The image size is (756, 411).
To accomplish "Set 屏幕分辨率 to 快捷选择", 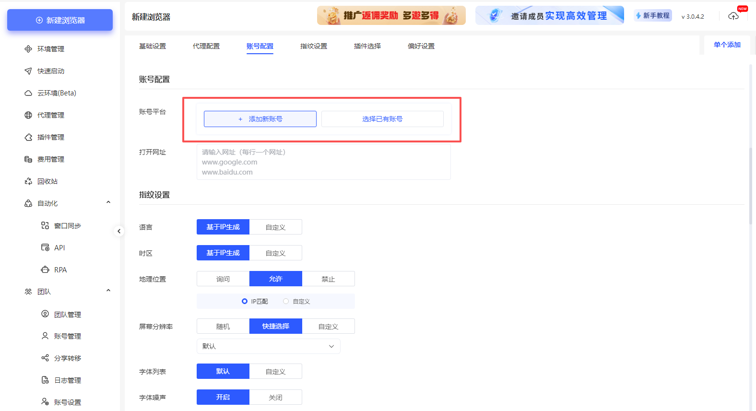I will pyautogui.click(x=276, y=326).
